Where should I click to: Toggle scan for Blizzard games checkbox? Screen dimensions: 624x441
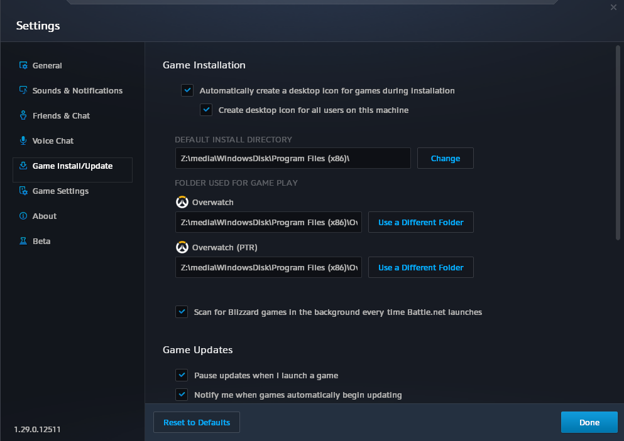click(182, 312)
